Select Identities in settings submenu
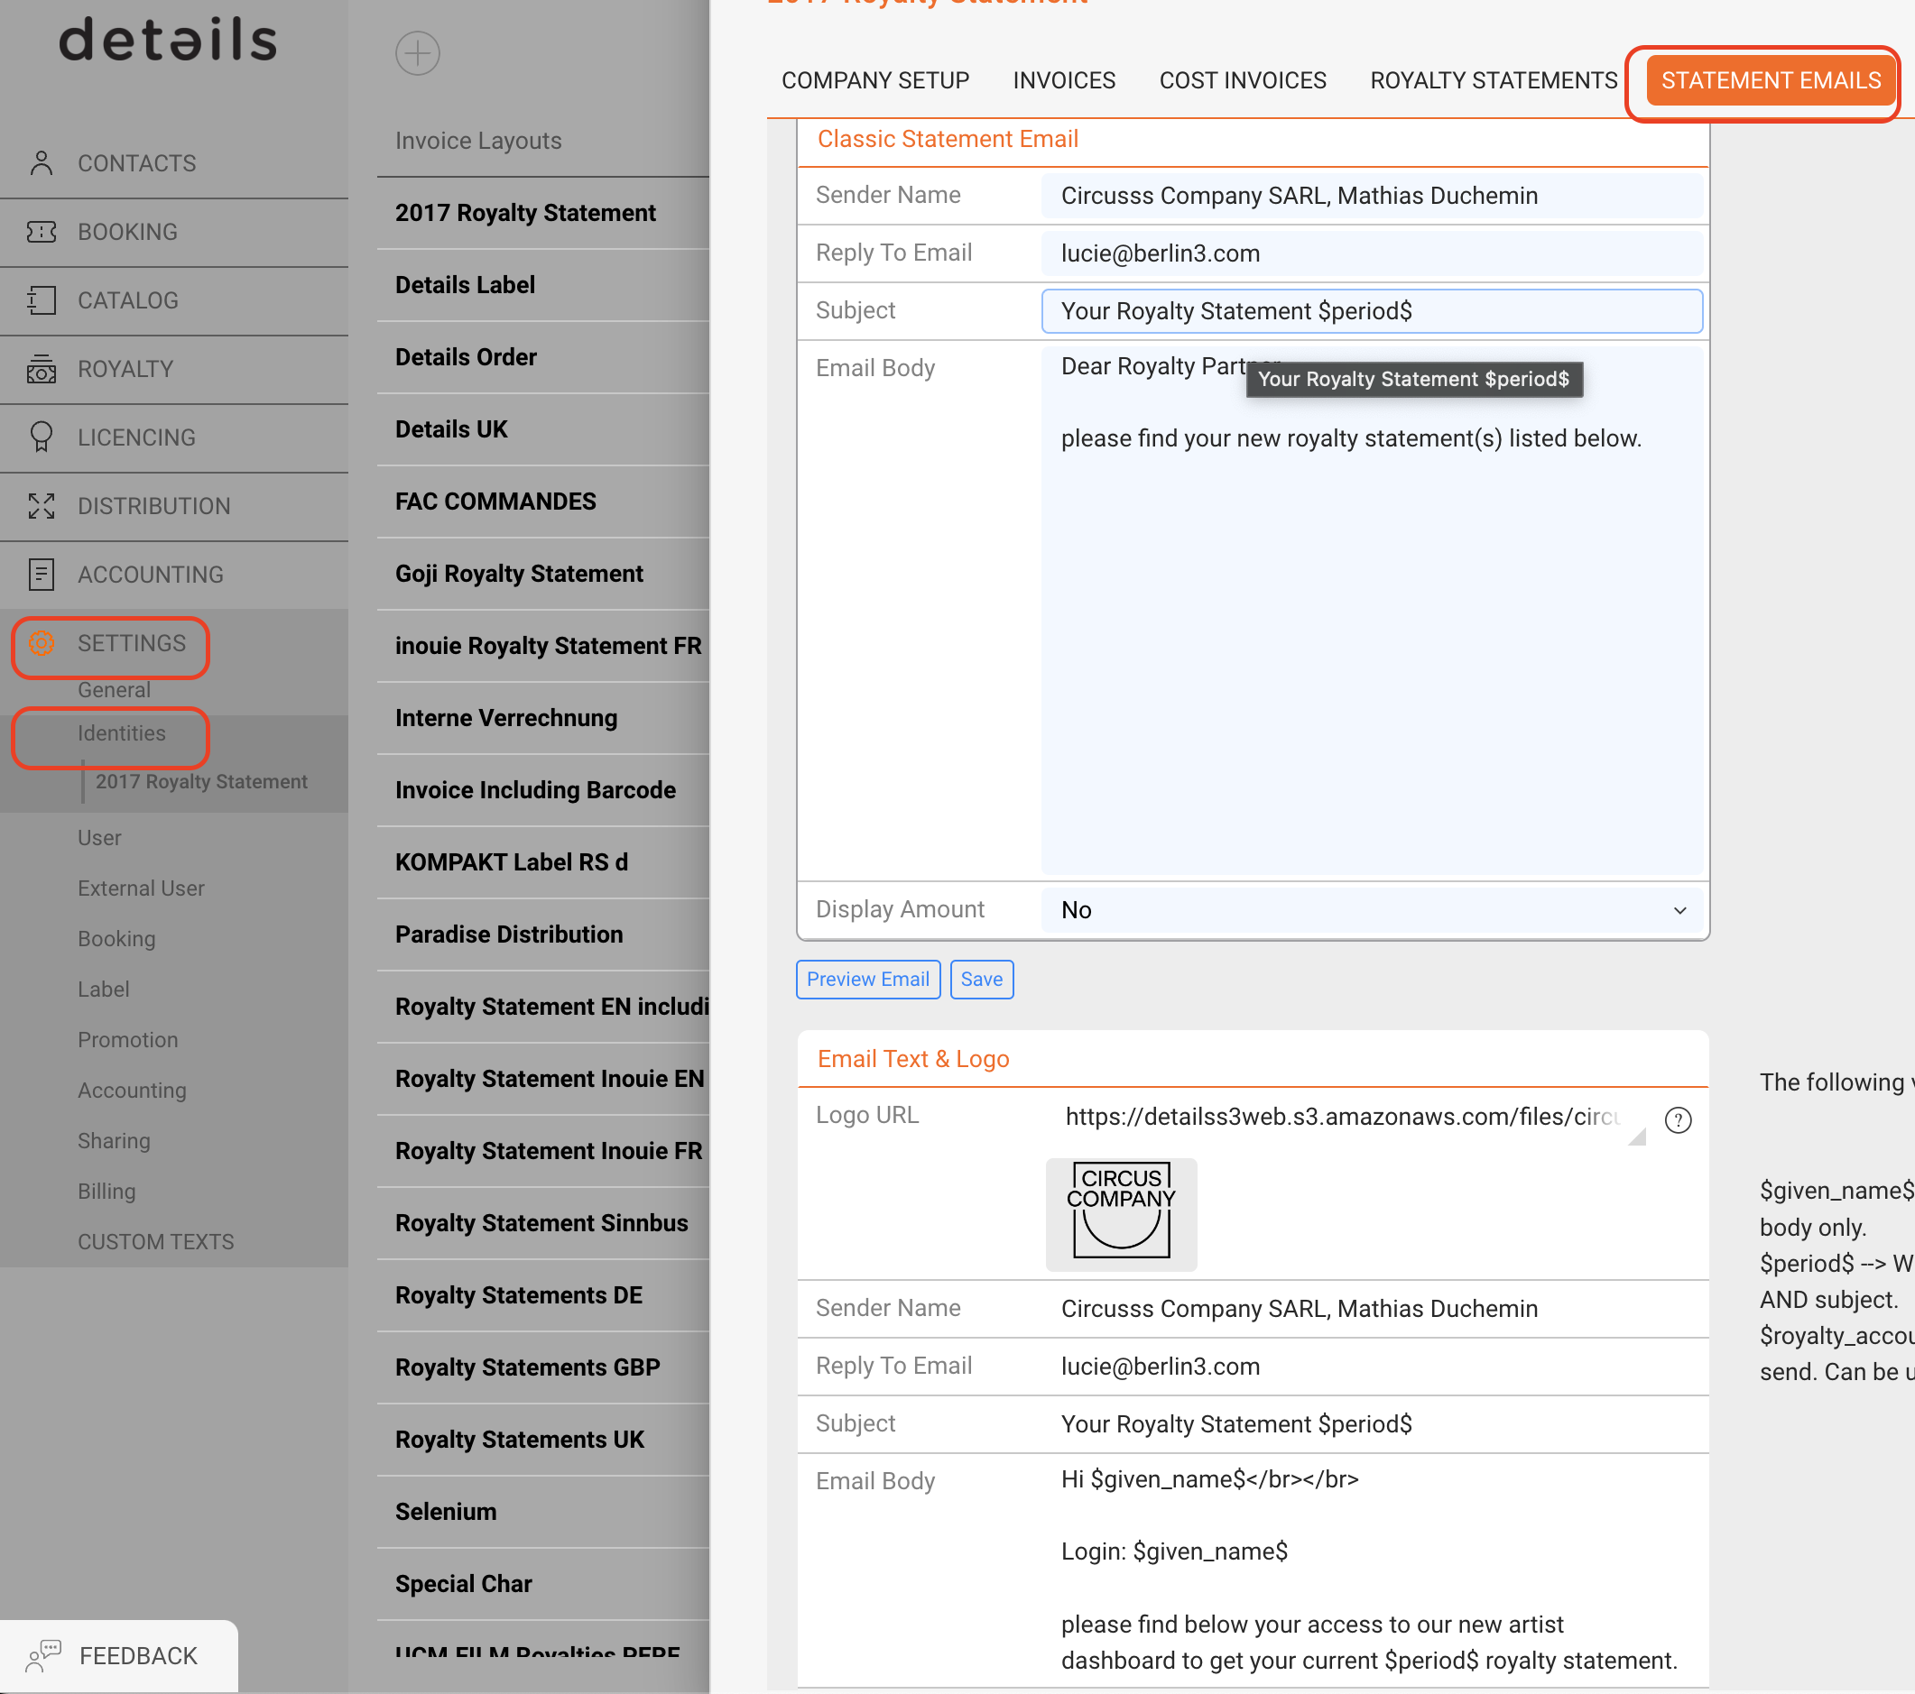Image resolution: width=1915 pixels, height=1694 pixels. coord(121,733)
